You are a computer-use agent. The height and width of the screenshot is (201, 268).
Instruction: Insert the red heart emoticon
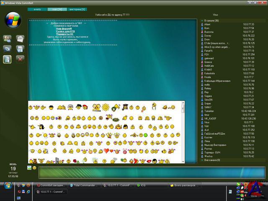pyautogui.click(x=106, y=151)
